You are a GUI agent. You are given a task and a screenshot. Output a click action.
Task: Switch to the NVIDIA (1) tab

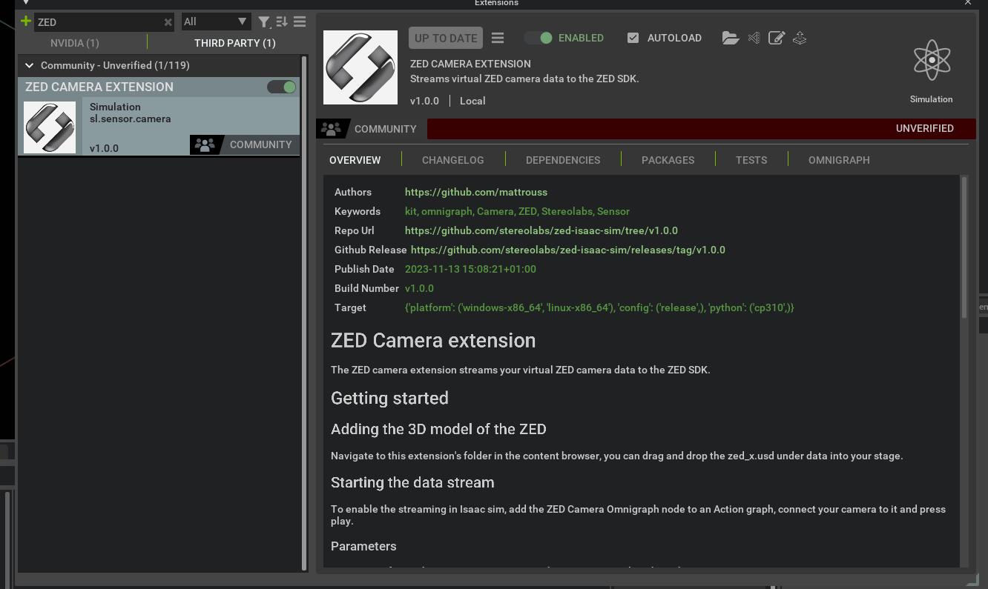75,43
